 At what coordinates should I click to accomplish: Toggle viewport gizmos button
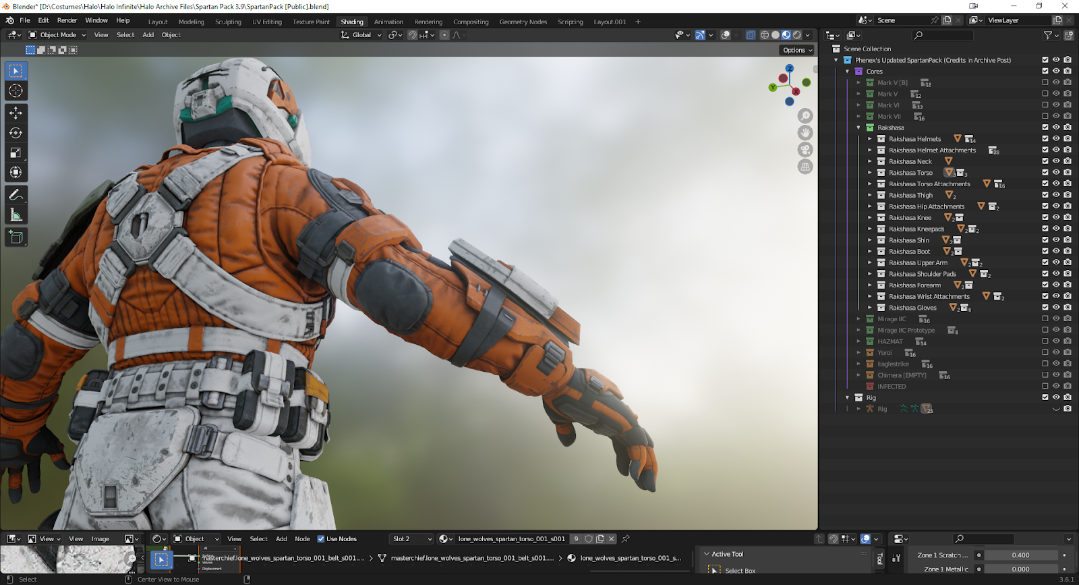click(700, 35)
